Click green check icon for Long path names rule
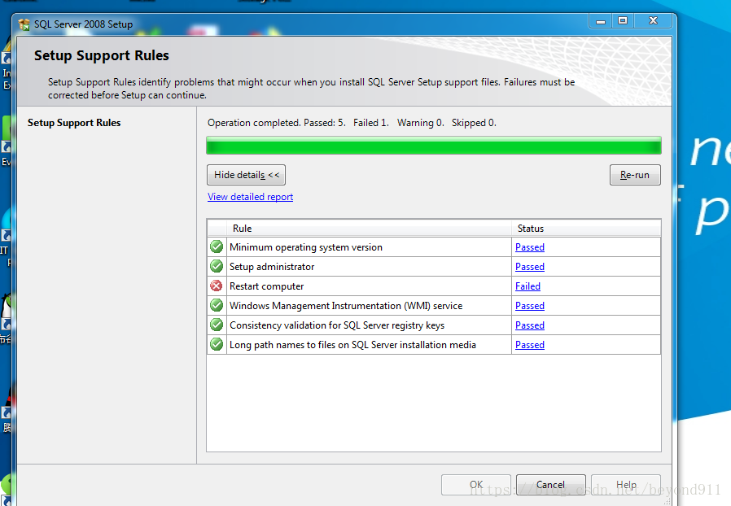 (217, 345)
